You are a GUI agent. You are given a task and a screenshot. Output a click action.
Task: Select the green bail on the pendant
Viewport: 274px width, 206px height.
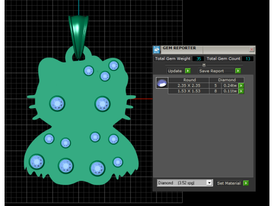[x=78, y=37]
